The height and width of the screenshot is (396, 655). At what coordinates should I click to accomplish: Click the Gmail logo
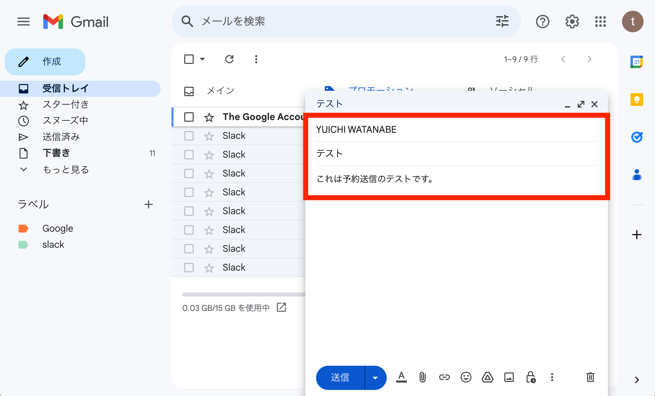76,22
